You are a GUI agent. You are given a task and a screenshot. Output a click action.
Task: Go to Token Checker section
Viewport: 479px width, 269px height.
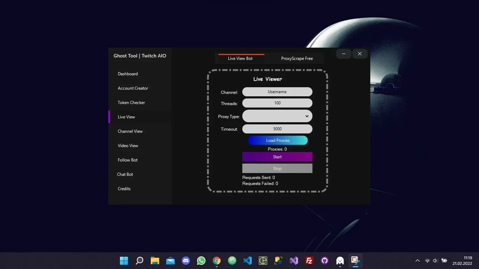tap(131, 103)
